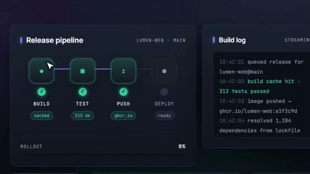This screenshot has height=174, width=310.
Task: Click the Test stage square icon
Action: click(83, 71)
